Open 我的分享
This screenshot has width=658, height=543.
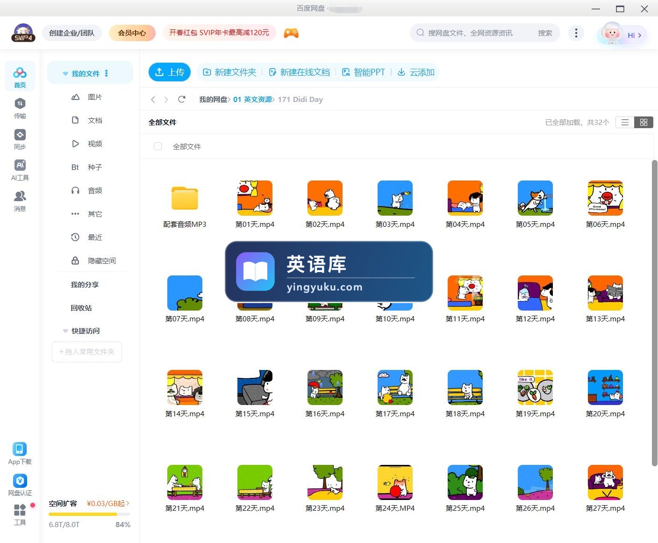[85, 284]
